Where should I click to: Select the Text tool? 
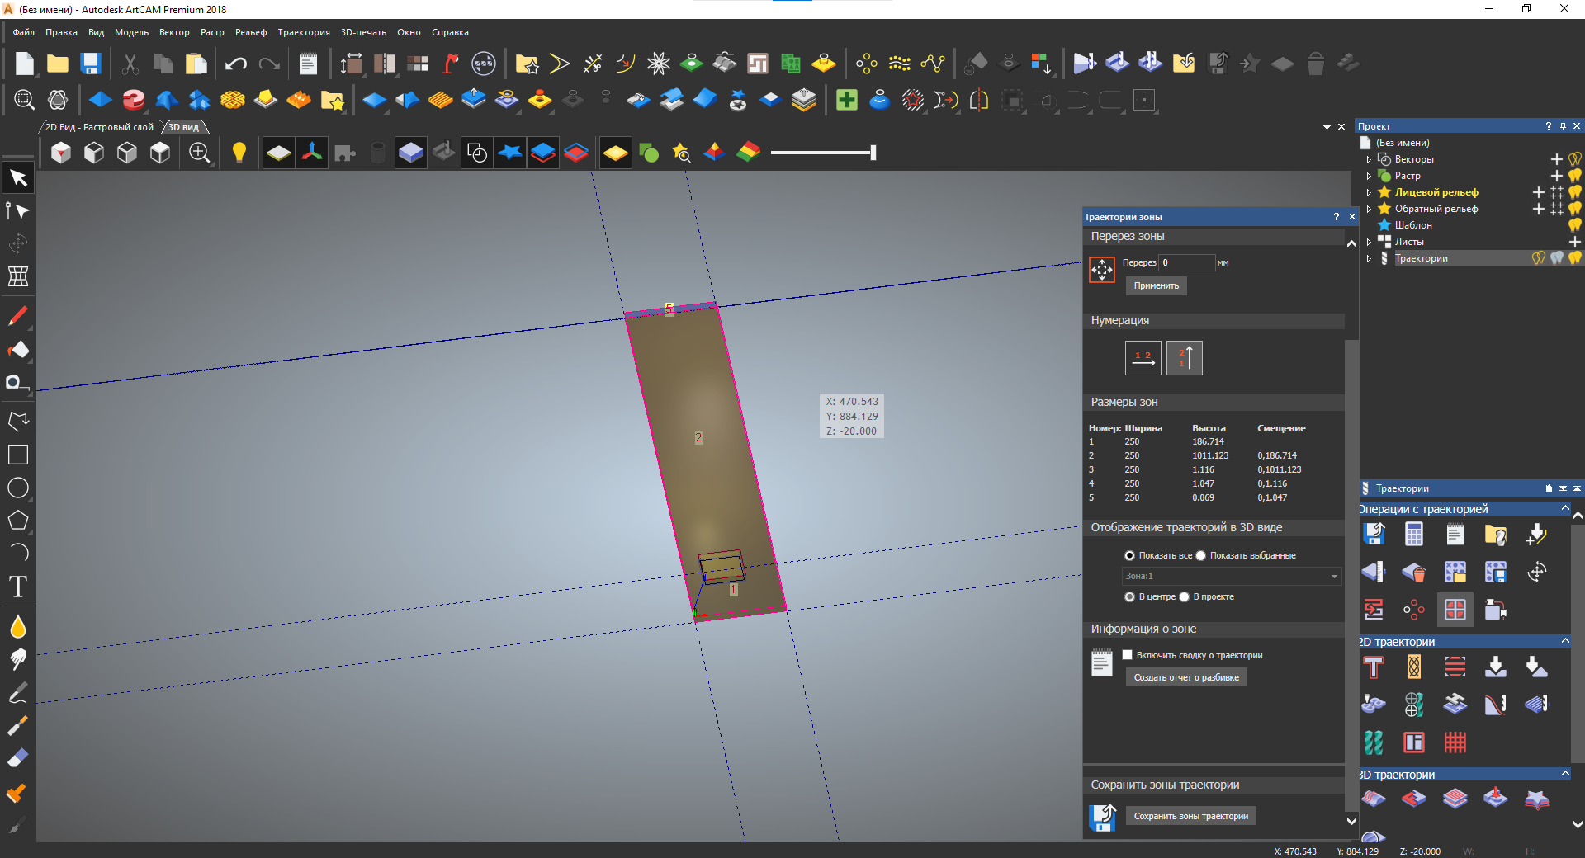pos(18,587)
